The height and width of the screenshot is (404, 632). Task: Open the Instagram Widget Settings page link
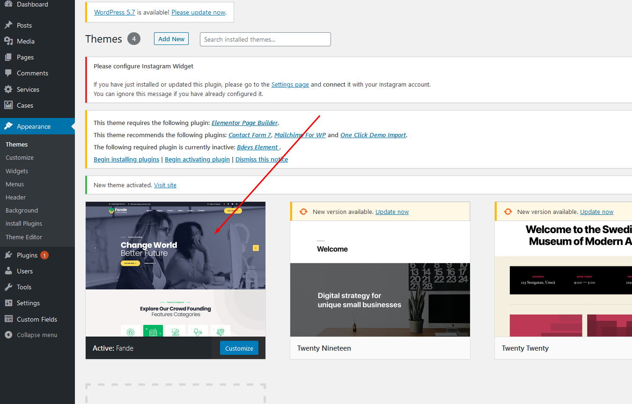[x=290, y=84]
